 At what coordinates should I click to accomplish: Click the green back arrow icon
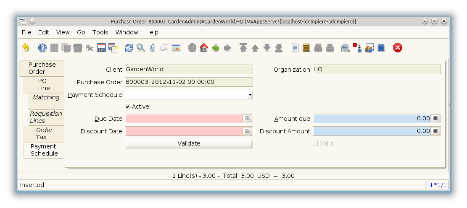pos(216,48)
